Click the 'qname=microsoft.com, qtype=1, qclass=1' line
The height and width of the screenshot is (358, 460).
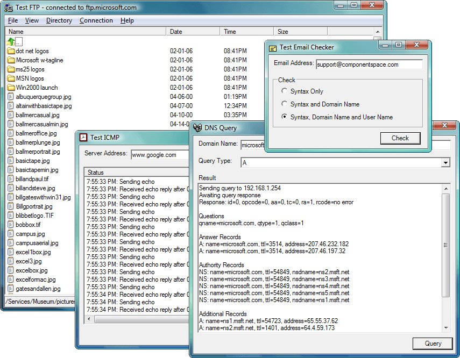[x=251, y=223]
